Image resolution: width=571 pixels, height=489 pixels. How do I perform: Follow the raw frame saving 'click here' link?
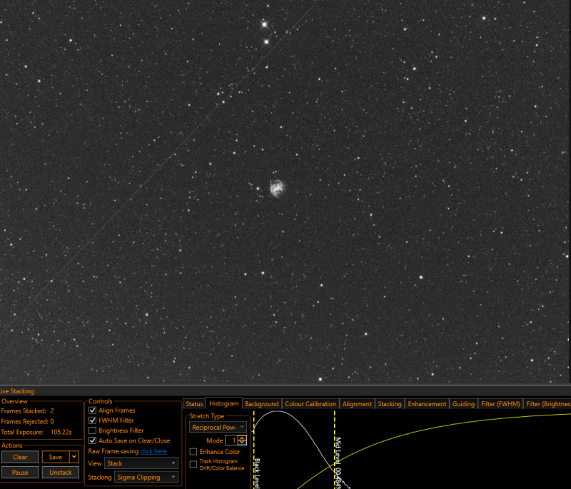[x=153, y=451]
